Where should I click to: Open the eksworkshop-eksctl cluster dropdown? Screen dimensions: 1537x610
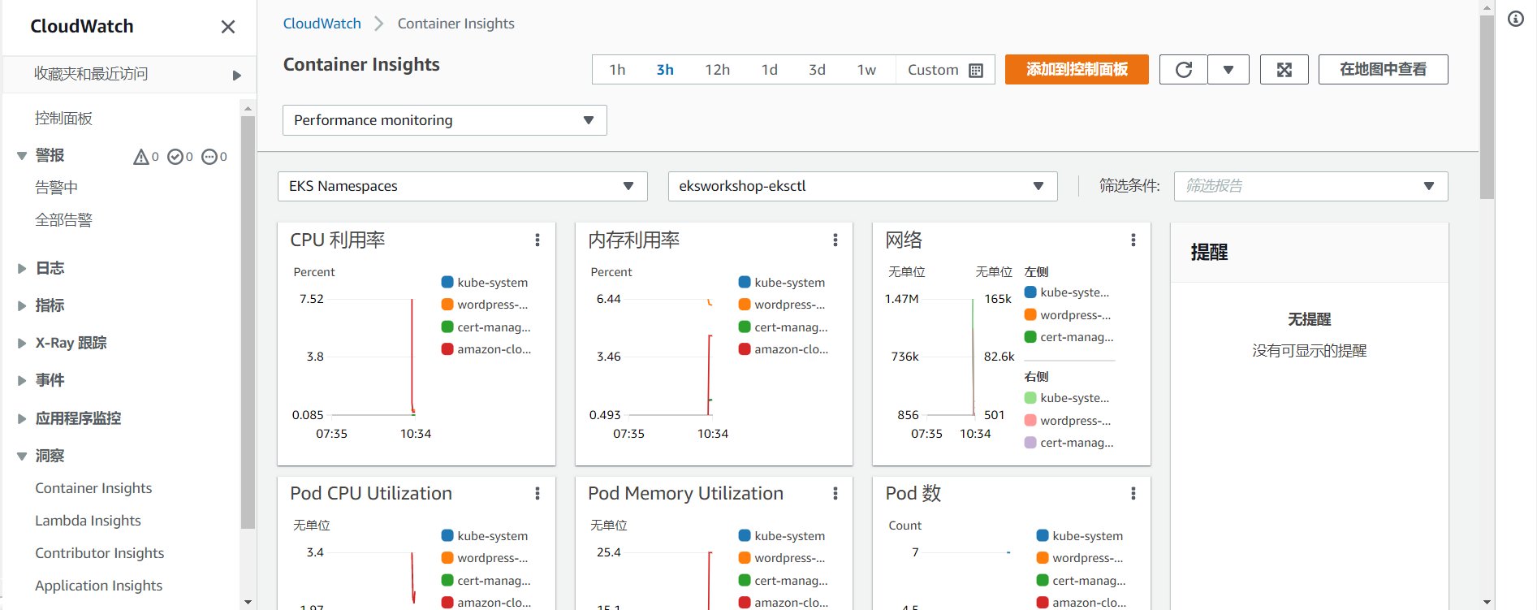tap(862, 186)
